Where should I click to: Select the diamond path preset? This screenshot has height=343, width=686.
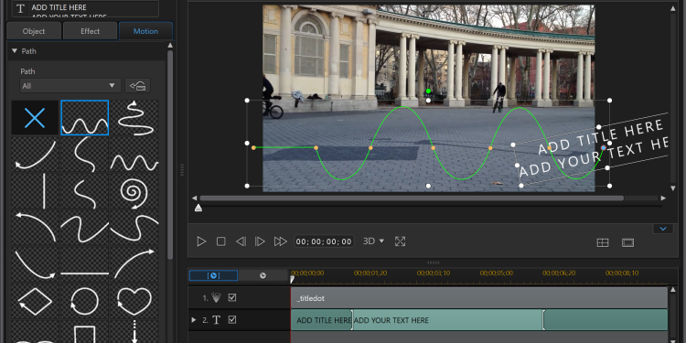[x=35, y=302]
